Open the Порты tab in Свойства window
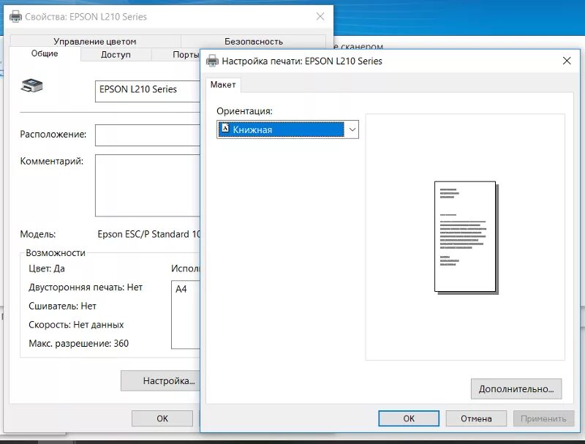 tap(176, 54)
